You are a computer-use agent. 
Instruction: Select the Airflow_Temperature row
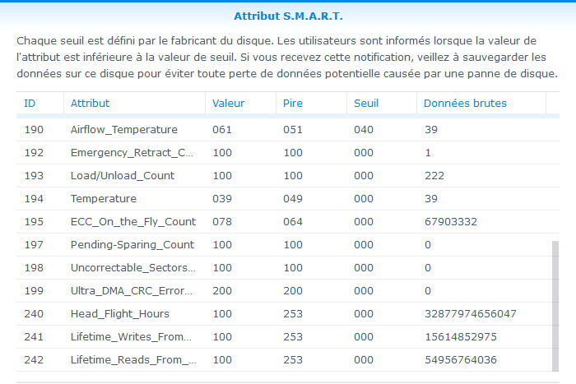coord(288,130)
